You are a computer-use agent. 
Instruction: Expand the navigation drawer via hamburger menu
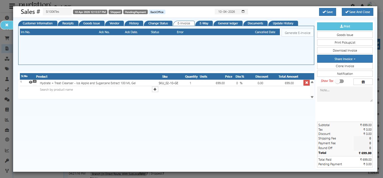[x=11, y=5]
